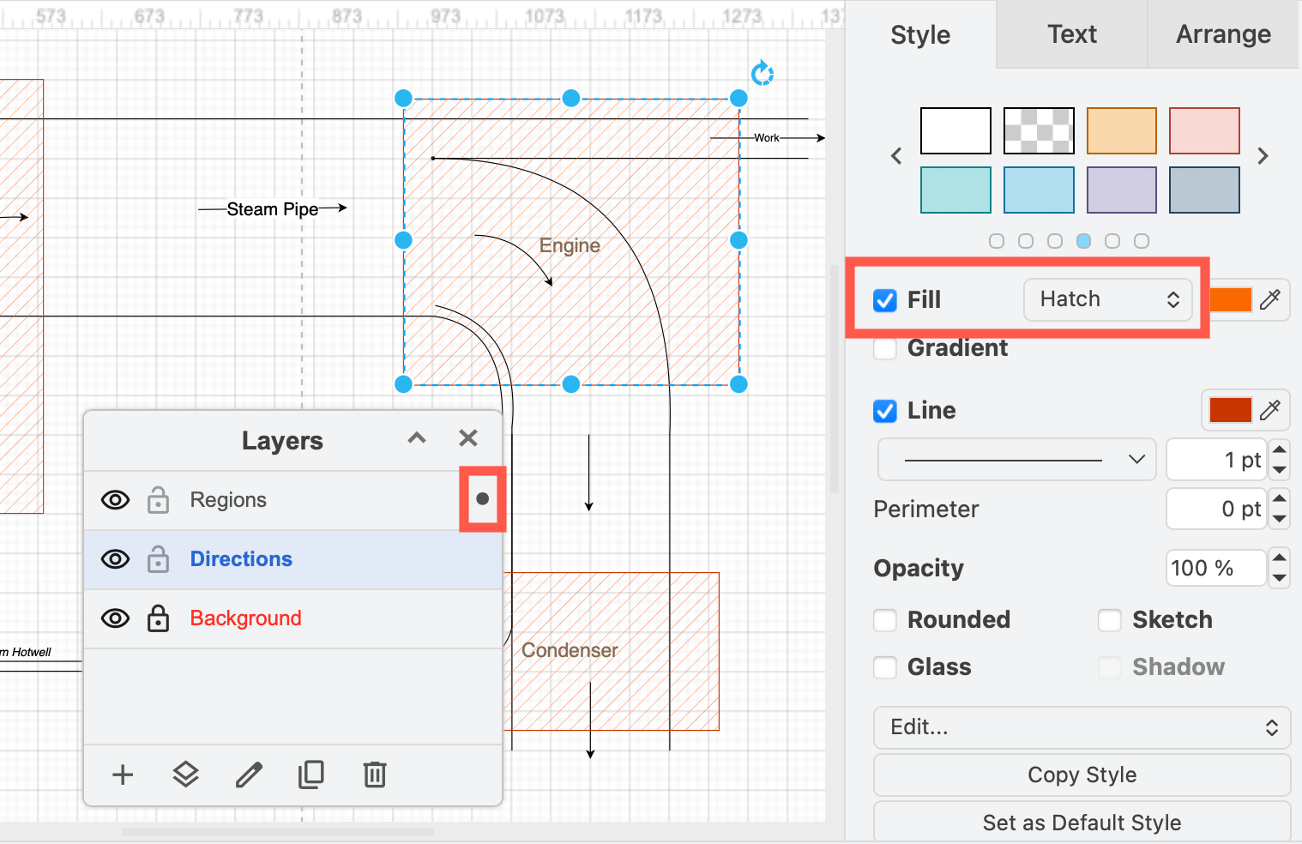
Task: Click the move selection to layer icon
Action: [185, 775]
